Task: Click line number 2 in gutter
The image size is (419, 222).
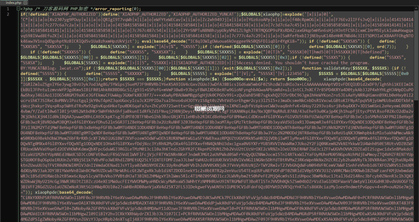Action: point(8,14)
